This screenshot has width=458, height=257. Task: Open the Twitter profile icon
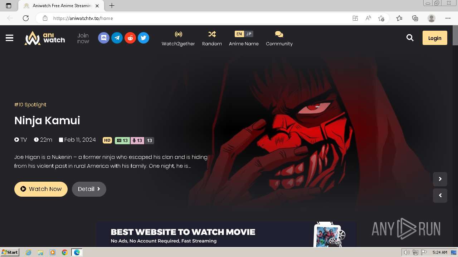(x=143, y=38)
